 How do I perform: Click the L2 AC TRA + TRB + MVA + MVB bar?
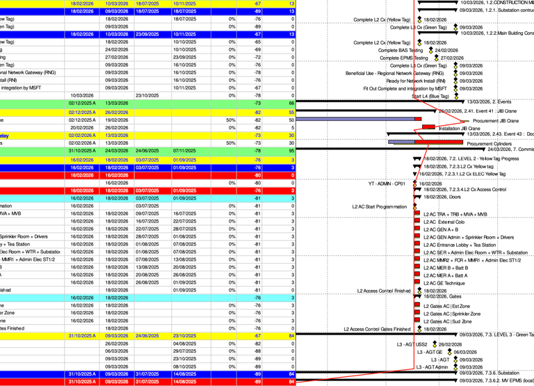click(x=417, y=213)
